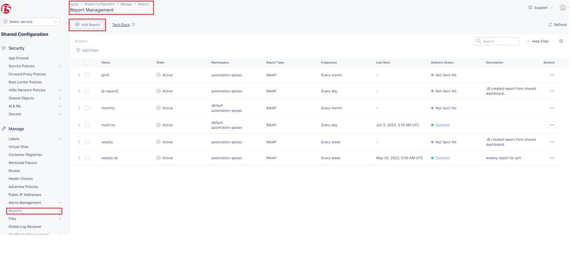Open actions menu for jani5 report
Viewport: 570px width, 280px height.
[552, 75]
